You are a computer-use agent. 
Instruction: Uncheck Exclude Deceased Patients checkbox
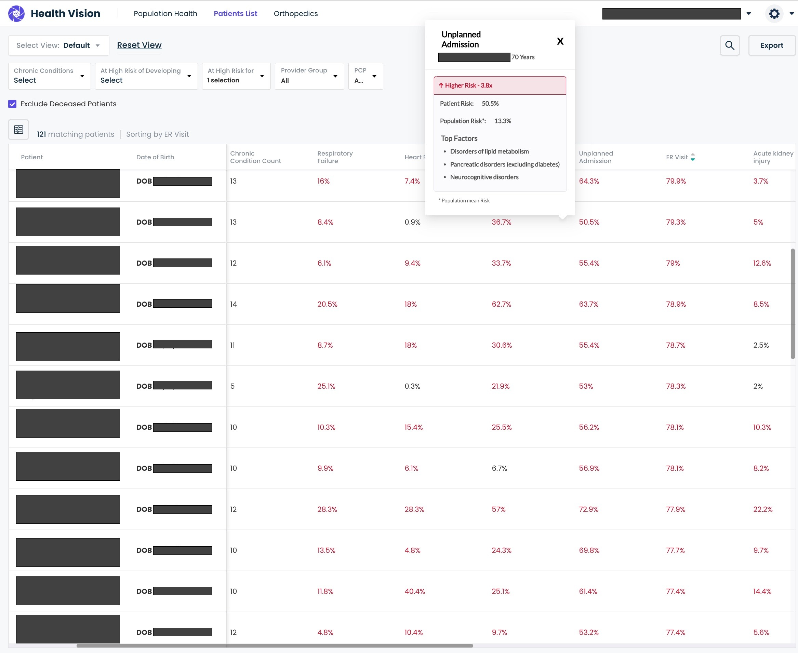coord(12,104)
